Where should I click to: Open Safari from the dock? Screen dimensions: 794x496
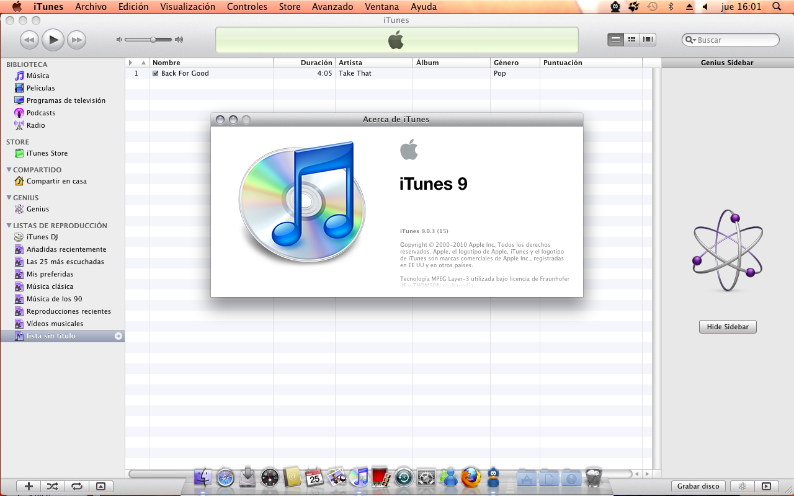(x=225, y=477)
